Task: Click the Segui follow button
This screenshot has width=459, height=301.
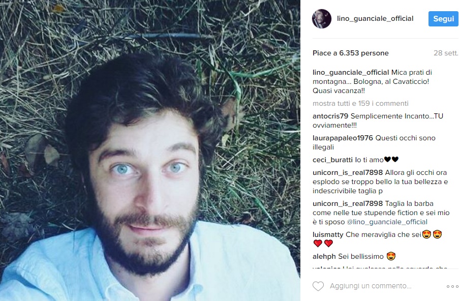Action: (443, 19)
